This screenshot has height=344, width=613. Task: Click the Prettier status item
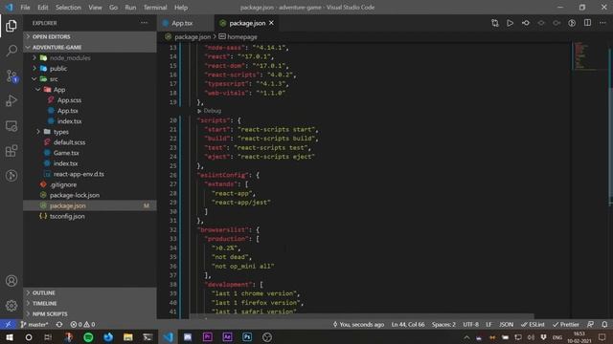566,325
